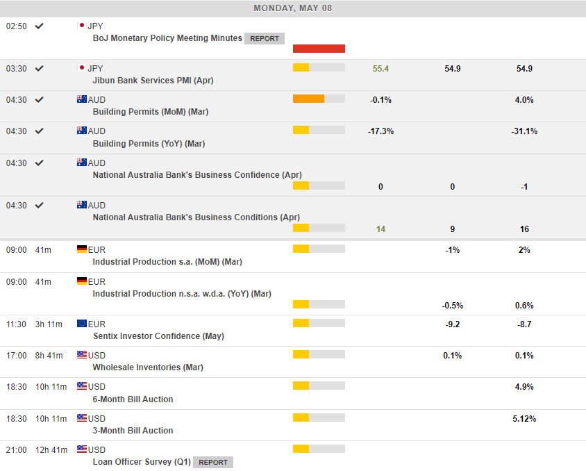The width and height of the screenshot is (586, 471).
Task: Open REPORT for BoJ Monetary Policy Meeting Minutes
Action: tap(264, 39)
